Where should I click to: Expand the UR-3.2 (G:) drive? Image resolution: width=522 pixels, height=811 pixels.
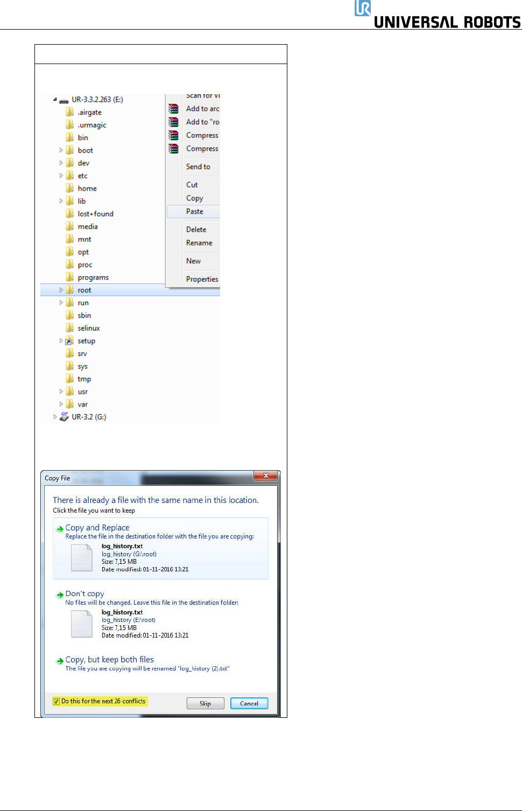point(55,416)
